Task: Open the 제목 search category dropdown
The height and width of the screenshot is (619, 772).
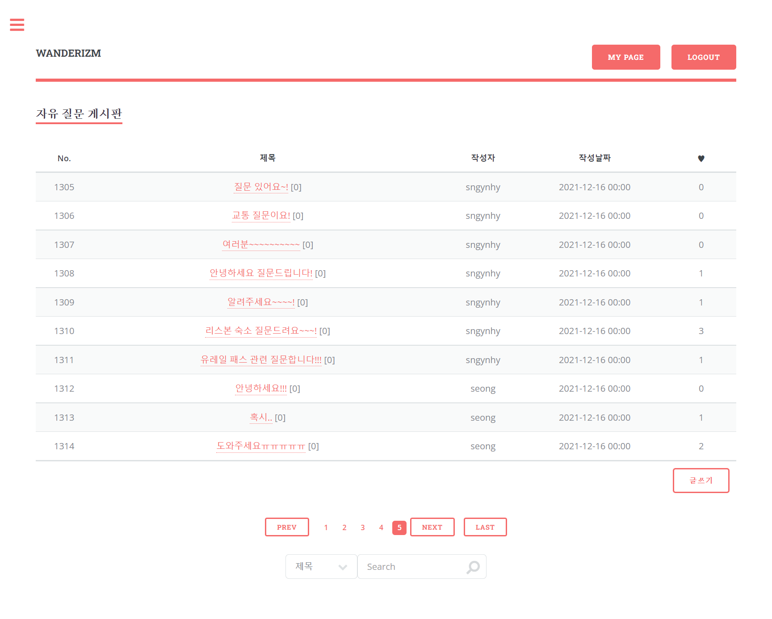Action: tap(321, 567)
